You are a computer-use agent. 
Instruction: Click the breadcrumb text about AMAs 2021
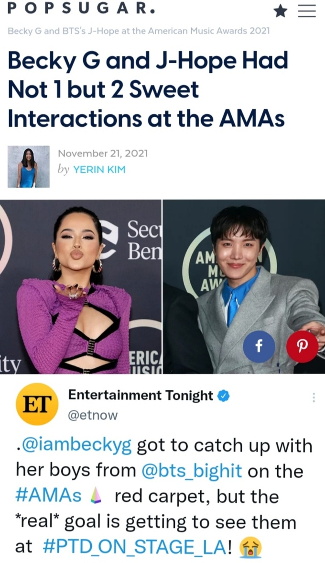tap(139, 31)
